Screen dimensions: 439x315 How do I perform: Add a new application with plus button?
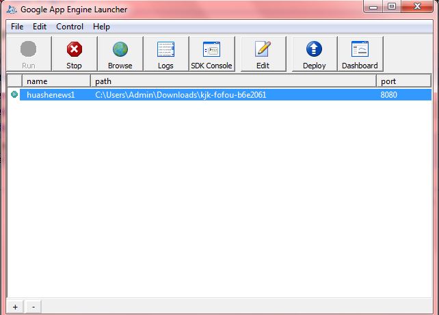[x=16, y=307]
